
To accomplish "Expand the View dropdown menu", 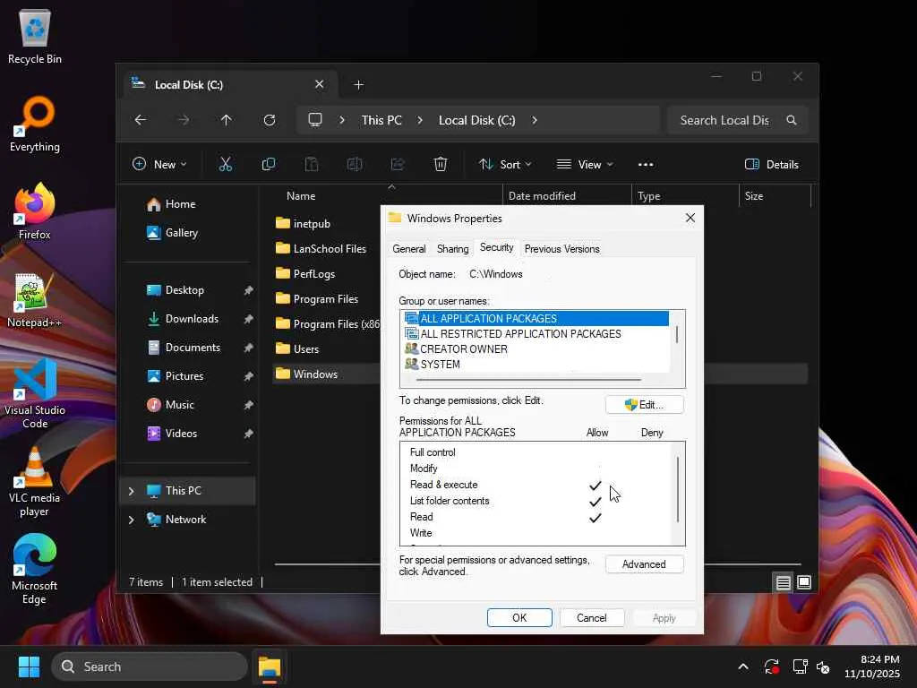I will [x=585, y=164].
